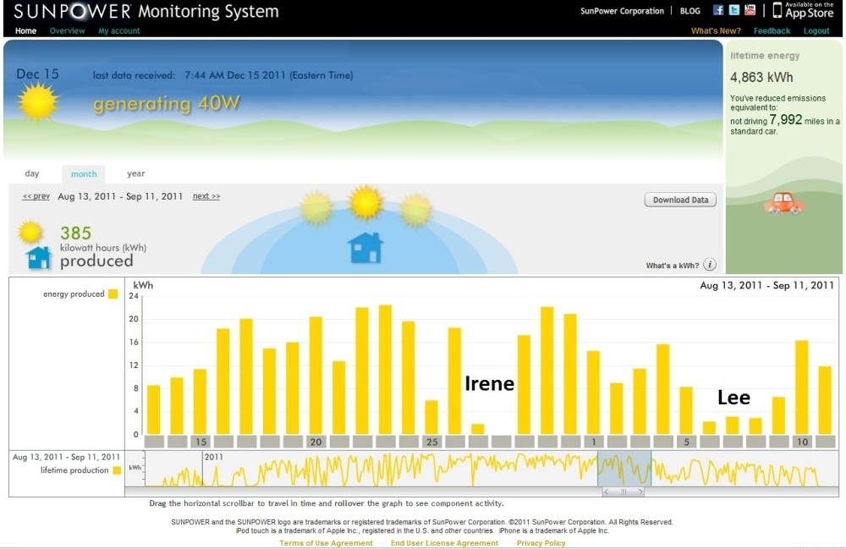Image resolution: width=846 pixels, height=549 pixels.
Task: Click the 385 kilowatt hours value
Action: (75, 233)
